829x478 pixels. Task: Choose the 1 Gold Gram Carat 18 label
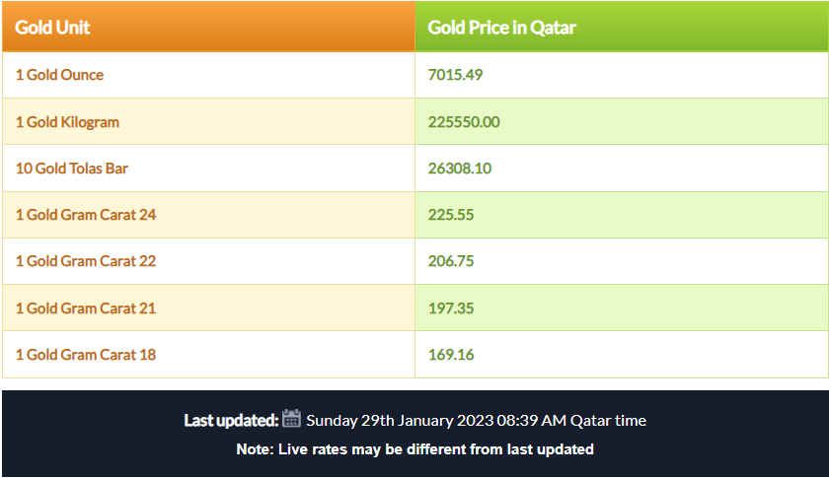tap(86, 355)
